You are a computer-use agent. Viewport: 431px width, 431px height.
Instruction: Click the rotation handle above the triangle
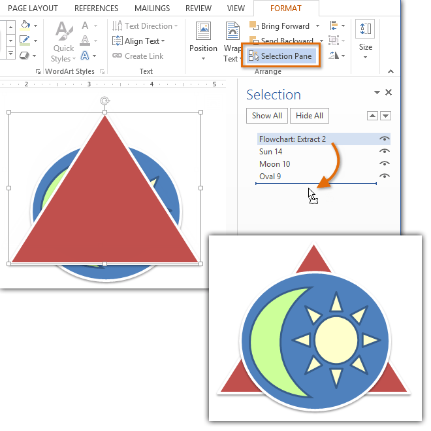[104, 101]
